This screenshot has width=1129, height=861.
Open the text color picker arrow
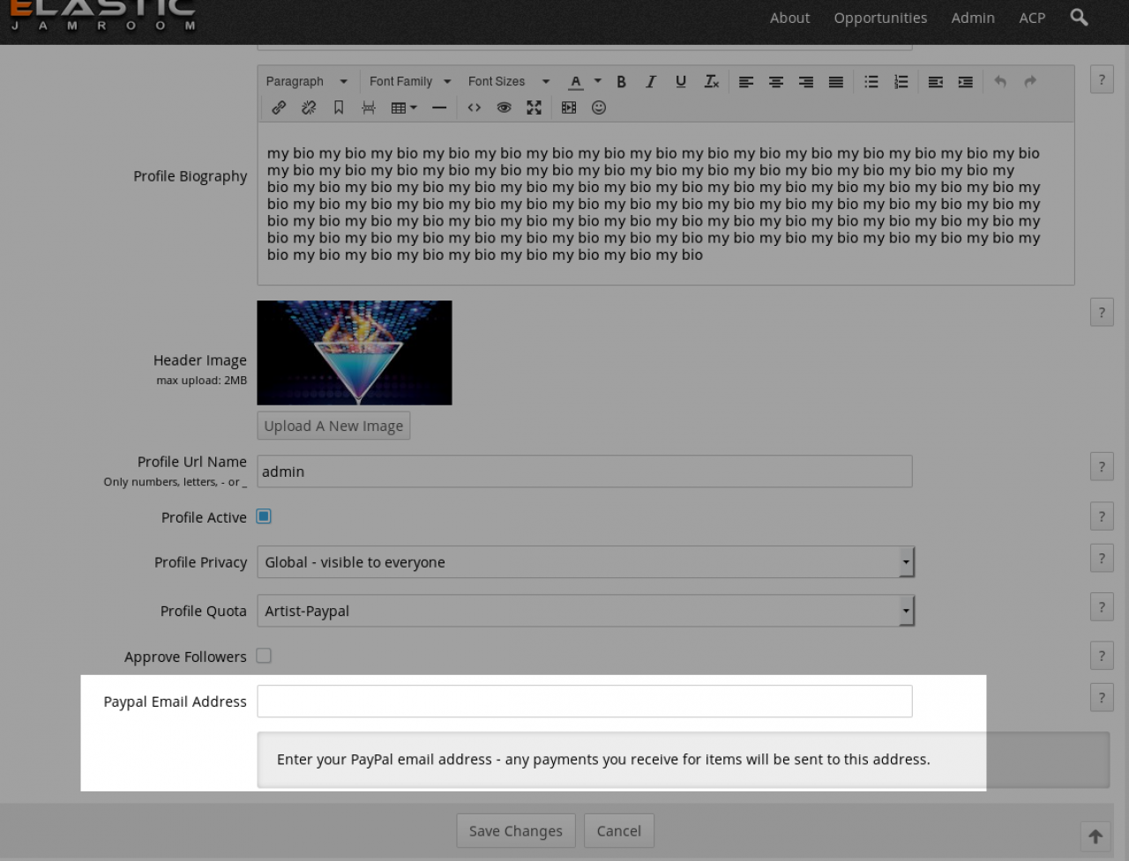coord(598,81)
